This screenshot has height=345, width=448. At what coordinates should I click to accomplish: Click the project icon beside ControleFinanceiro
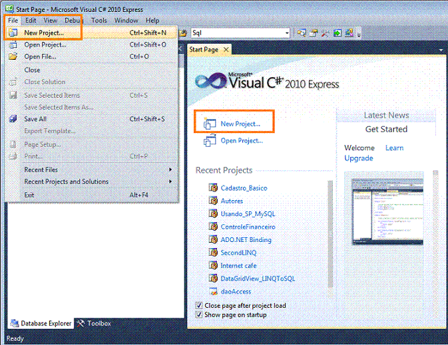(213, 226)
